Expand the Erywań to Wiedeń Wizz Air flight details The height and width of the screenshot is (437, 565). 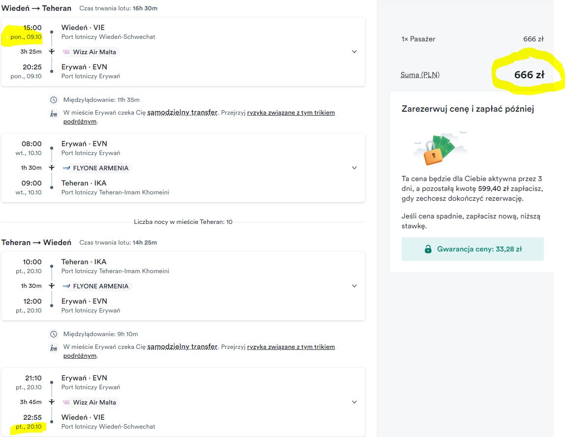coord(354,402)
